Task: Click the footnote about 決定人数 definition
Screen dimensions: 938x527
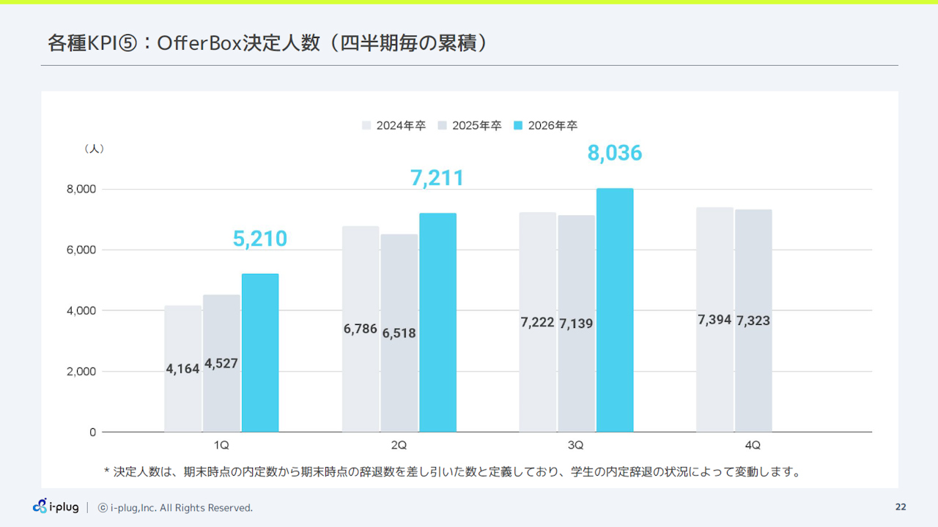Action: 454,471
